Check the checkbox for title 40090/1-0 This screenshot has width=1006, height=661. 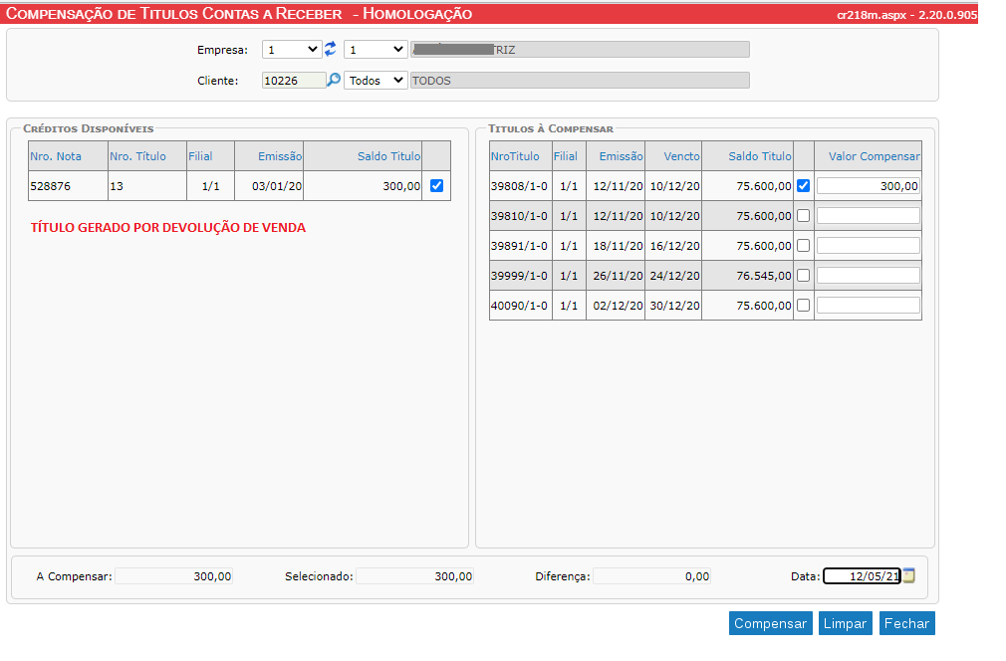803,306
